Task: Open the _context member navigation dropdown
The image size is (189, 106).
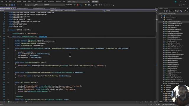Action: pyautogui.click(x=129, y=11)
